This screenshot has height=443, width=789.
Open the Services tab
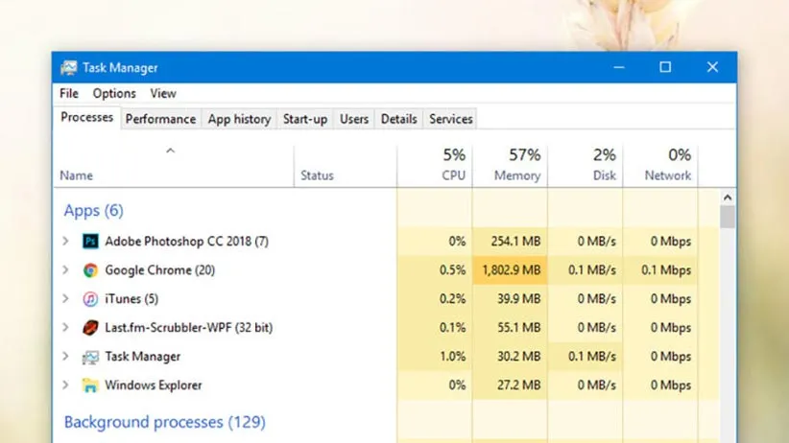pyautogui.click(x=450, y=119)
